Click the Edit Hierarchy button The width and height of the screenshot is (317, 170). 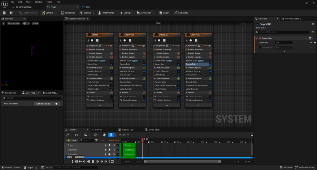click(x=43, y=104)
